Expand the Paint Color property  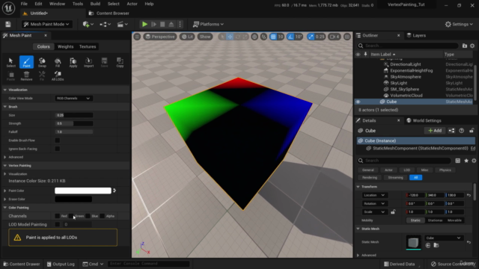click(5, 191)
